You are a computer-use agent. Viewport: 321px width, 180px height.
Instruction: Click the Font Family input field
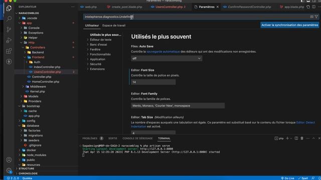coord(178,105)
